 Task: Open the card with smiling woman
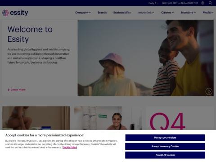pos(108,118)
